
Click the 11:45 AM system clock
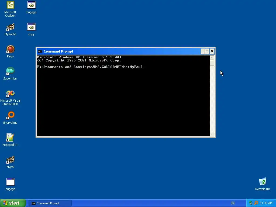pyautogui.click(x=266, y=203)
